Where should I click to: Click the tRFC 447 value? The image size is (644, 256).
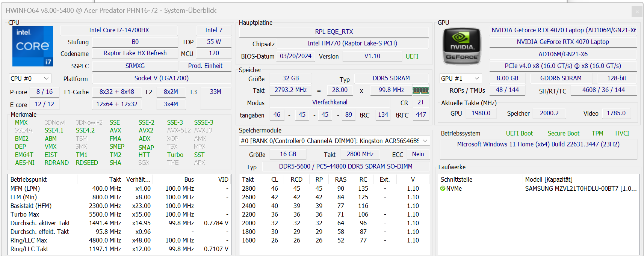point(421,114)
